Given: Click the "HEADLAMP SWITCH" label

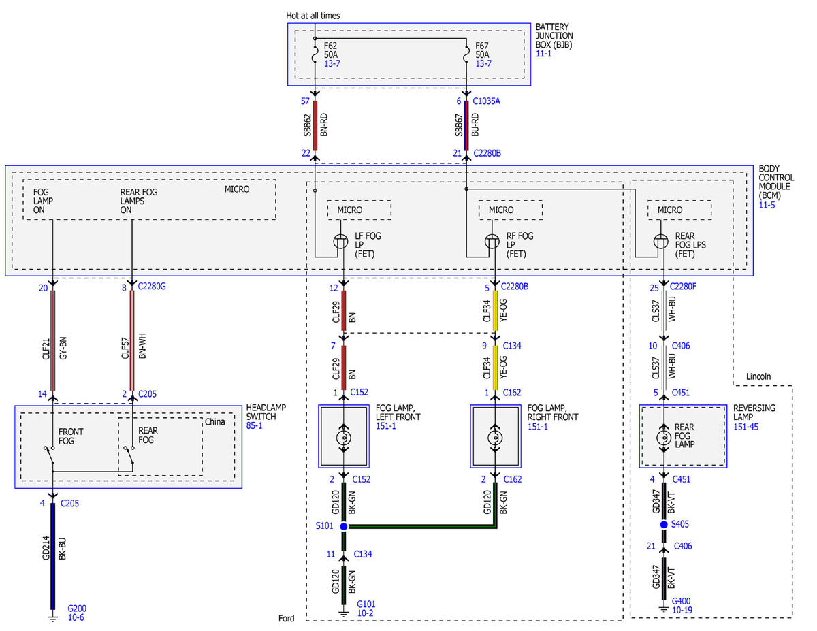Looking at the screenshot, I should 266,411.
